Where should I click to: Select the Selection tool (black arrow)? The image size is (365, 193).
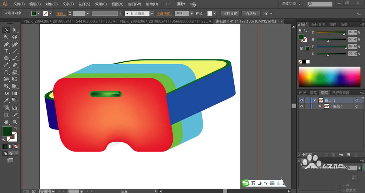click(6, 30)
